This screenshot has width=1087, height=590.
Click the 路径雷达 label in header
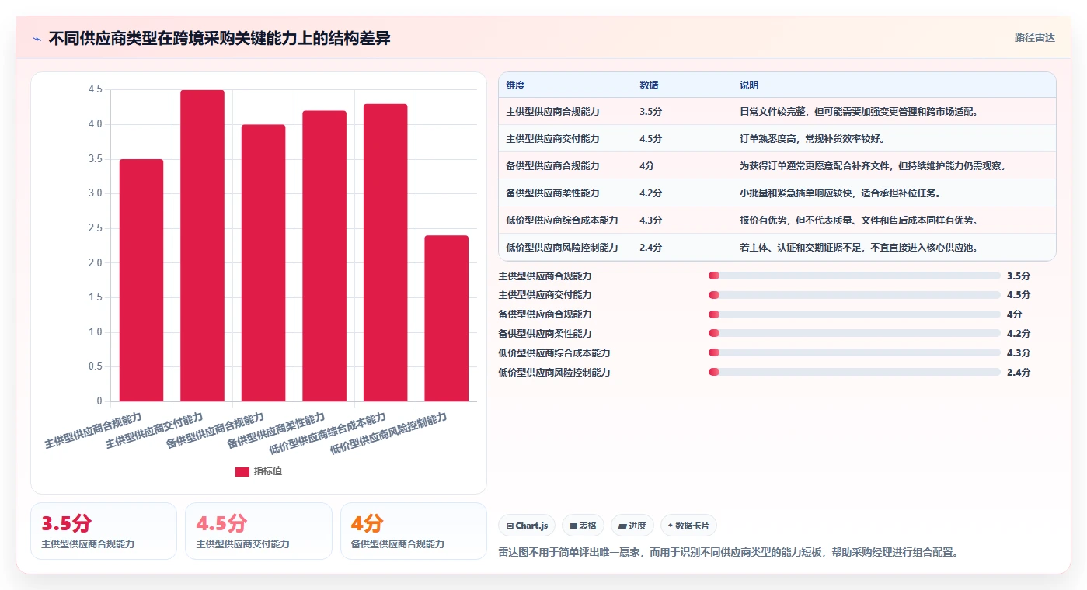[x=1034, y=37]
